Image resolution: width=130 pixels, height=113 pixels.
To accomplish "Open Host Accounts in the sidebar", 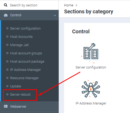I will (21, 37).
